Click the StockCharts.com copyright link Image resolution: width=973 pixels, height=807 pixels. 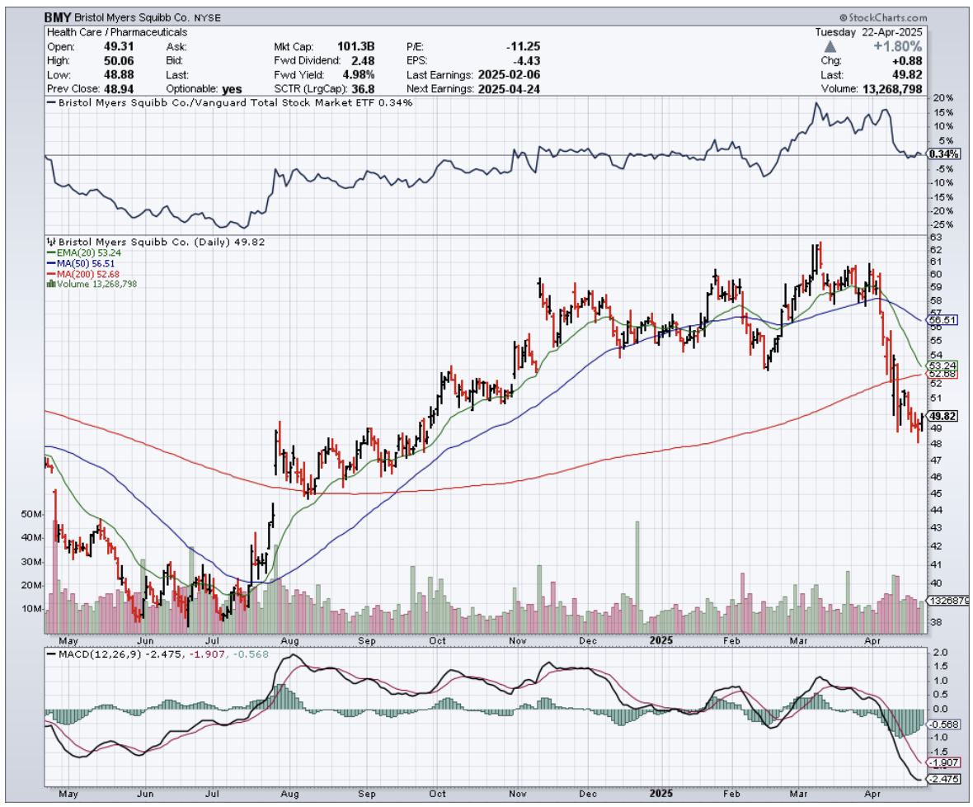point(883,17)
